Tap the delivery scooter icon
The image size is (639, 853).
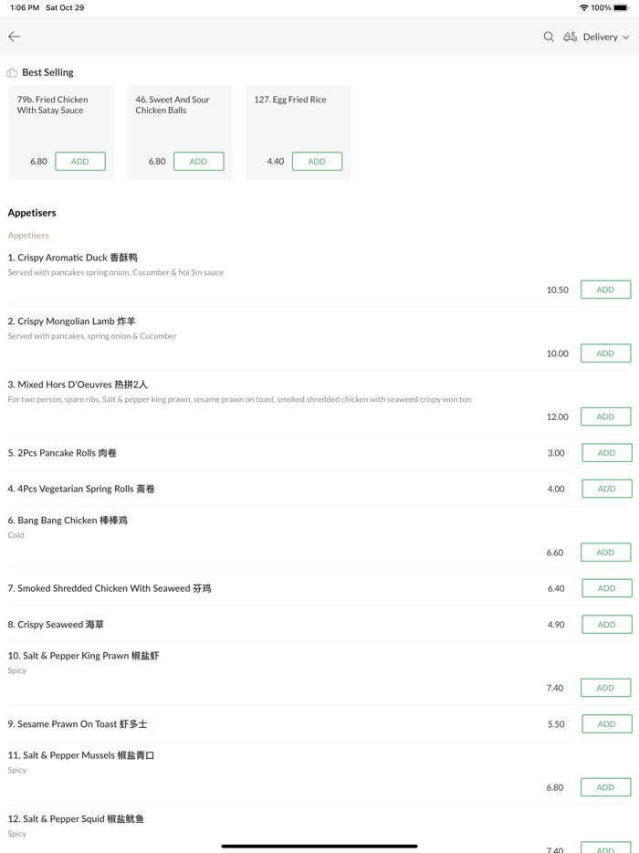[571, 37]
